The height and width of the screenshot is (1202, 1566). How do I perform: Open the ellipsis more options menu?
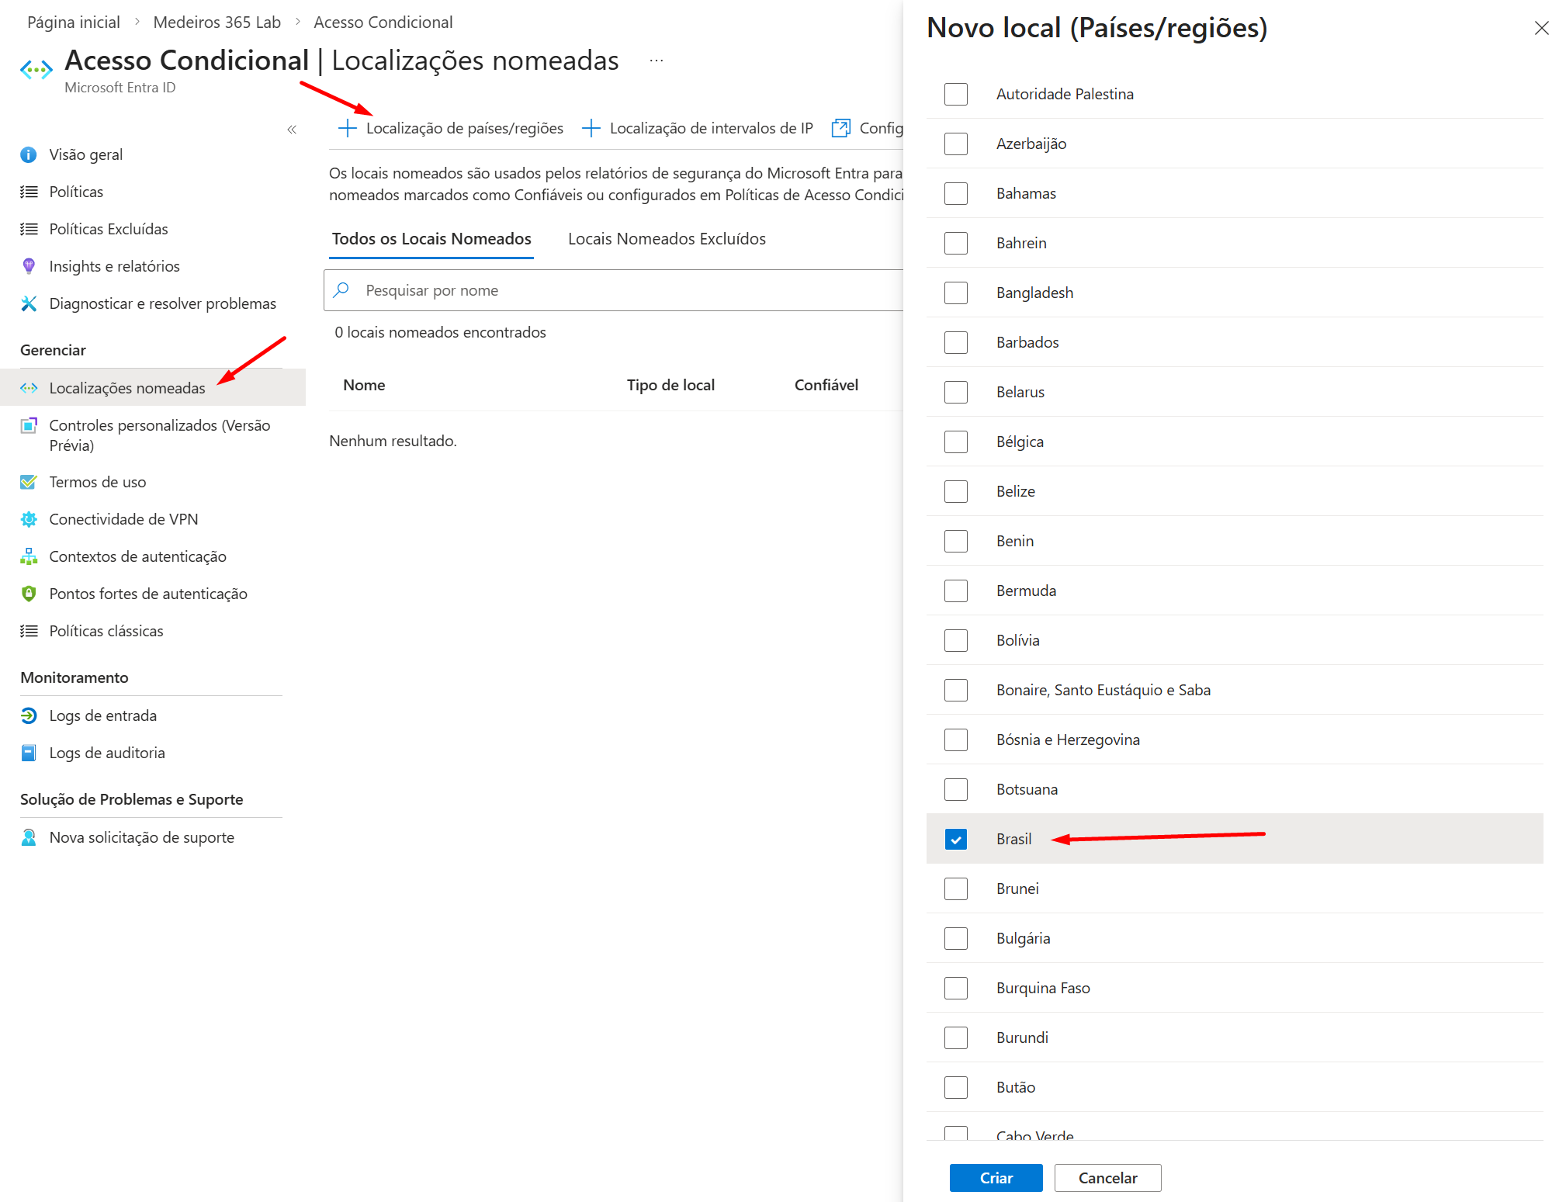tap(657, 61)
